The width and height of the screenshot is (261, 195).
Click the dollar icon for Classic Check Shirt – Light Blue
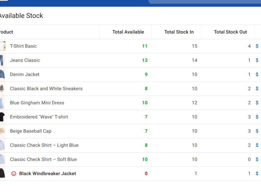point(257,145)
